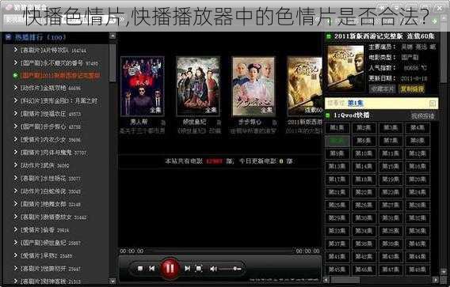Click the gray button under 更新日期
Image resolution: width=450 pixels, height=287 pixels.
pos(382,89)
